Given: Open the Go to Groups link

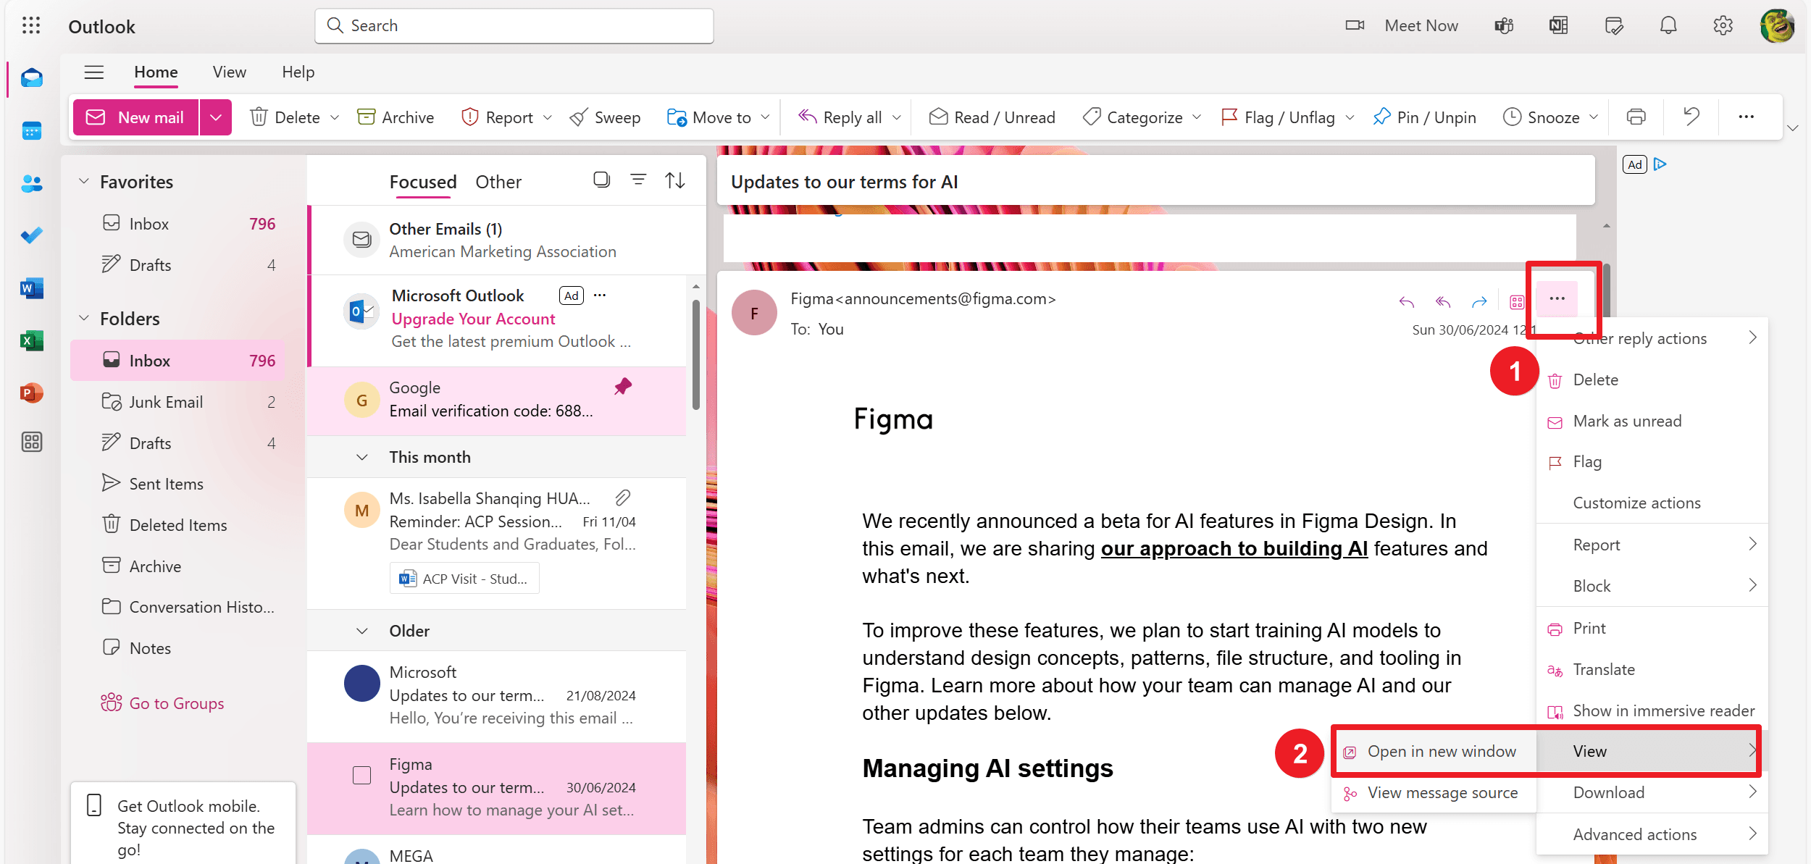Looking at the screenshot, I should (x=163, y=703).
